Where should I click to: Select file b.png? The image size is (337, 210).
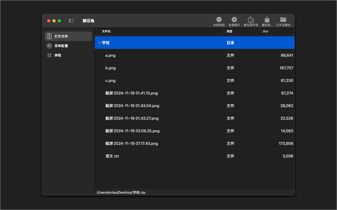110,68
